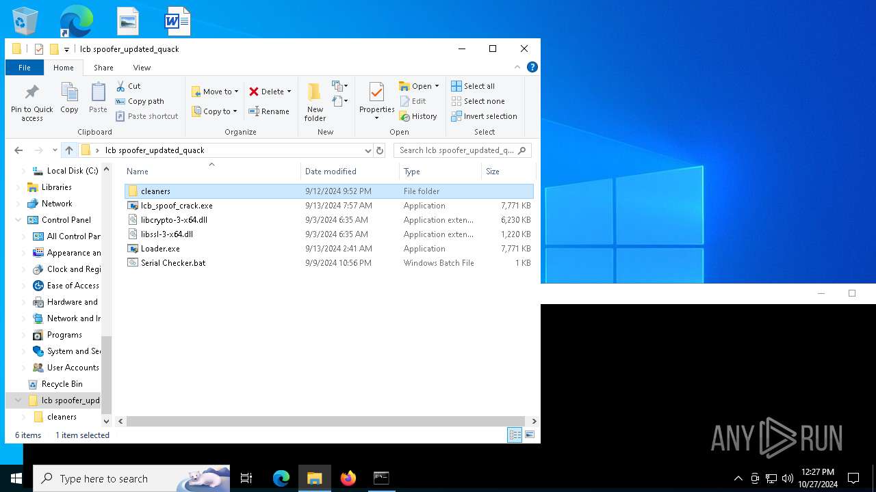Click the Edit command
Viewport: 876px width, 492px height.
tap(413, 101)
